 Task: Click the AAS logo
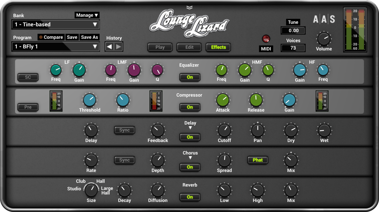click(324, 19)
